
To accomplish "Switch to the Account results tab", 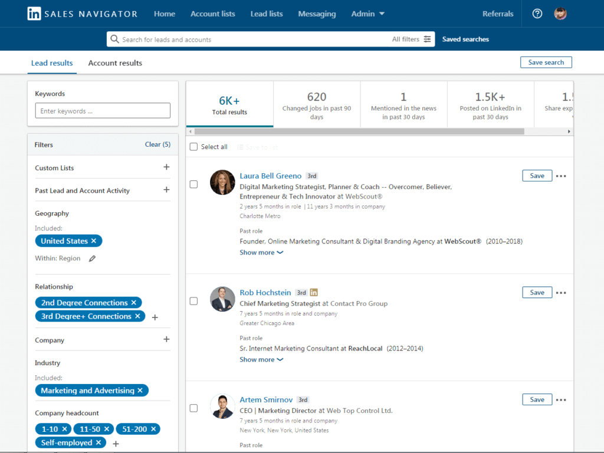I will tap(114, 62).
